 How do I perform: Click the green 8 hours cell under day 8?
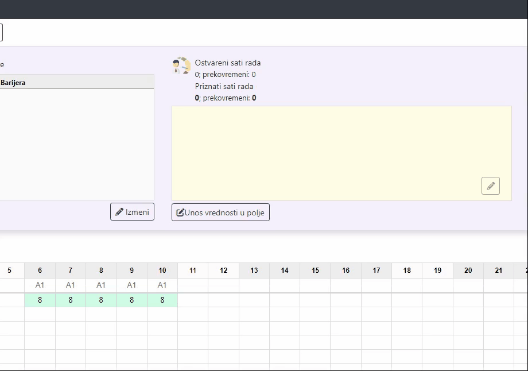(101, 300)
